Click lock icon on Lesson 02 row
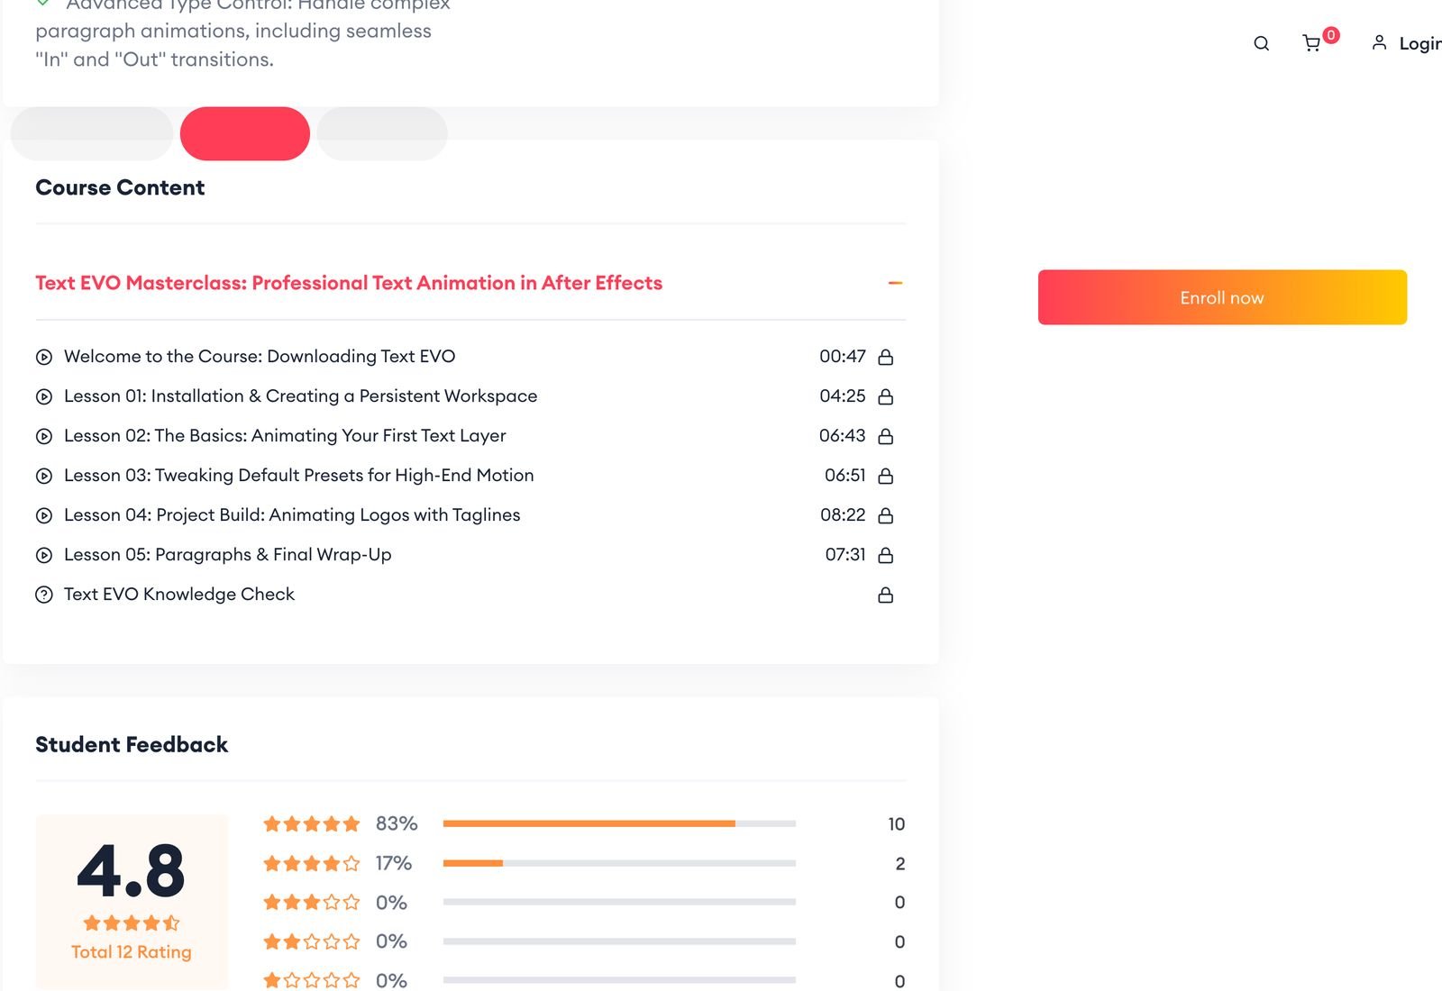 click(x=886, y=436)
